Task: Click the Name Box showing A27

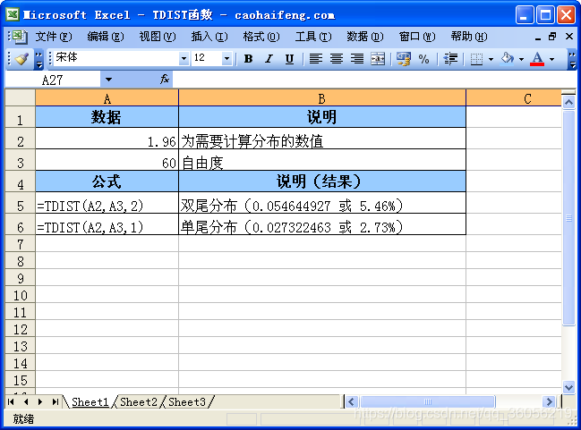Action: pos(53,80)
